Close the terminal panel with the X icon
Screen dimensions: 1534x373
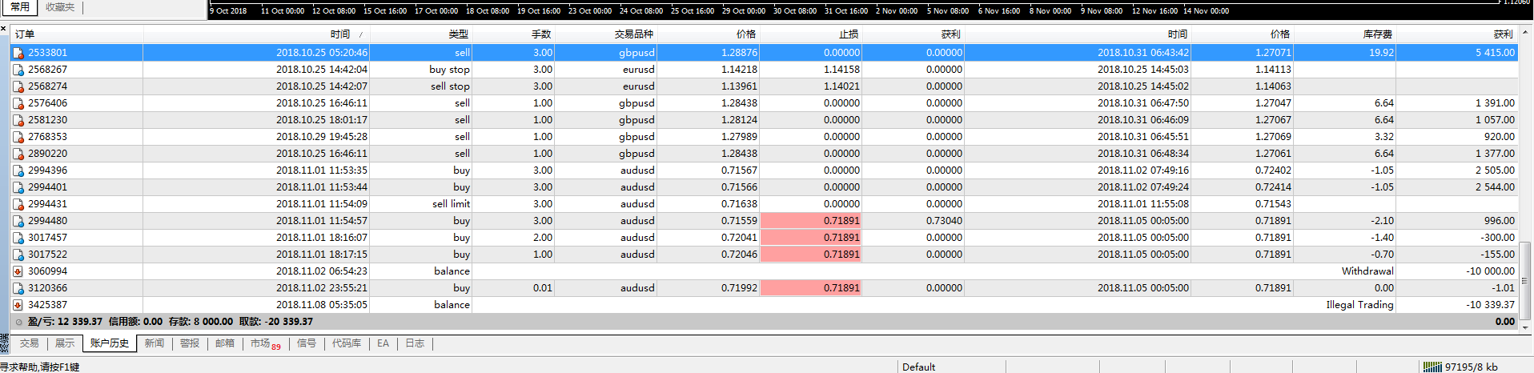[x=4, y=29]
